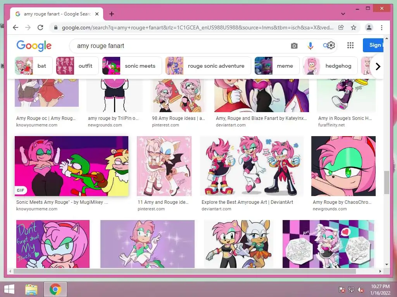Open the Chrome profile menu
Viewport: 397px width, 297px height.
369,27
